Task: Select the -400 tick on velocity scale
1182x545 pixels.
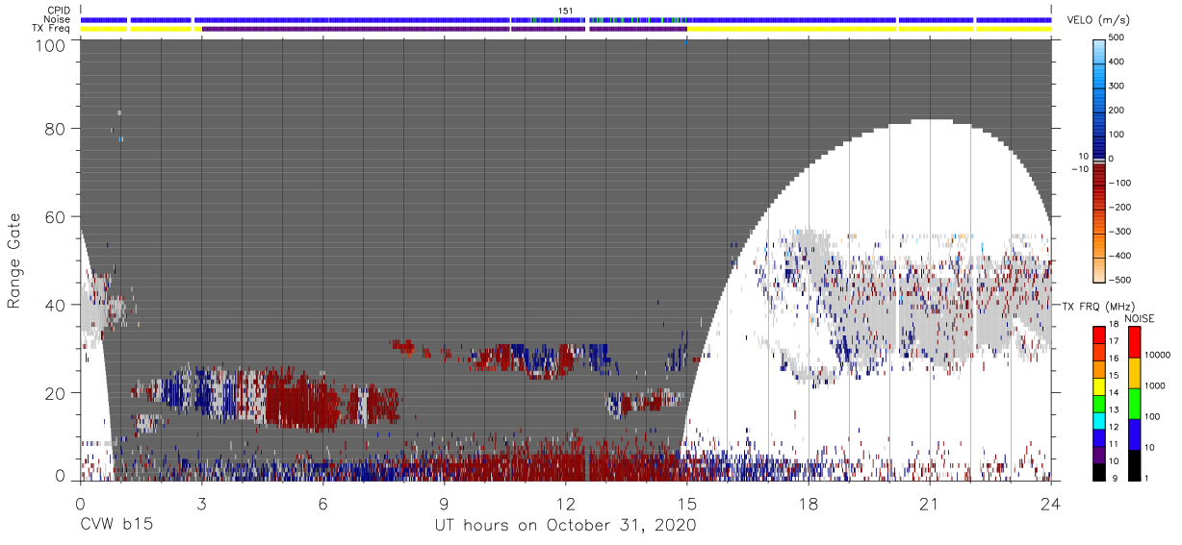Action: [1121, 255]
